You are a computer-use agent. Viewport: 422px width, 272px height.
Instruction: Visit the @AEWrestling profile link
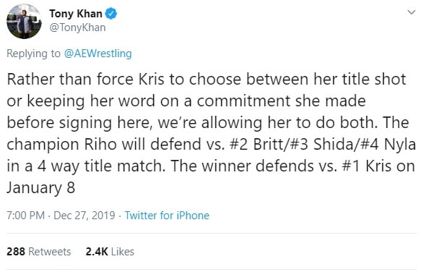click(x=98, y=54)
